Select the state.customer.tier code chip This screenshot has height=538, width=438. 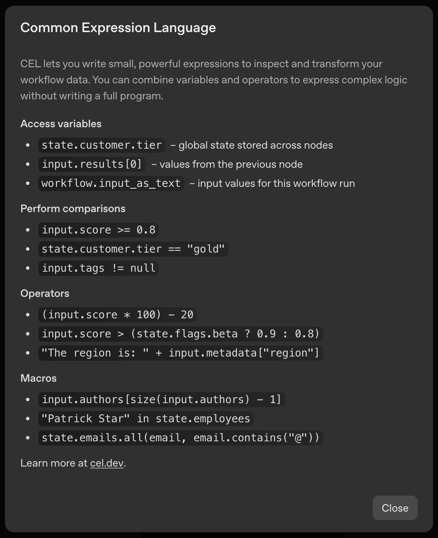coord(101,145)
